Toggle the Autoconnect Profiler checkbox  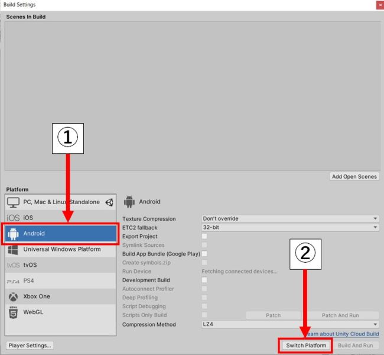tap(204, 289)
